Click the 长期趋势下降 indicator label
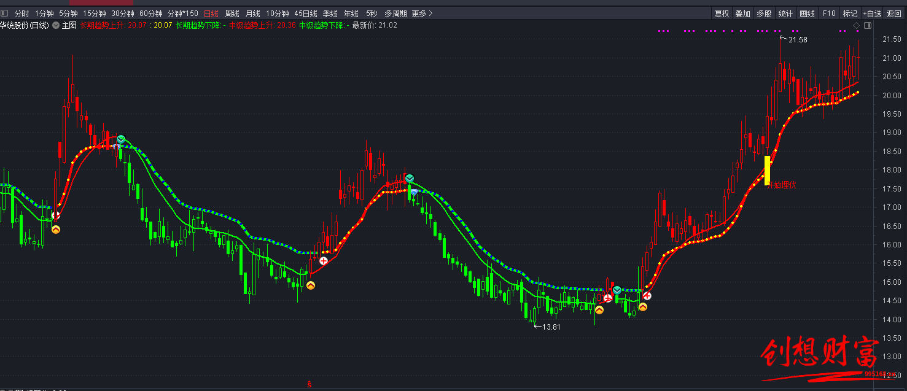 pos(200,25)
